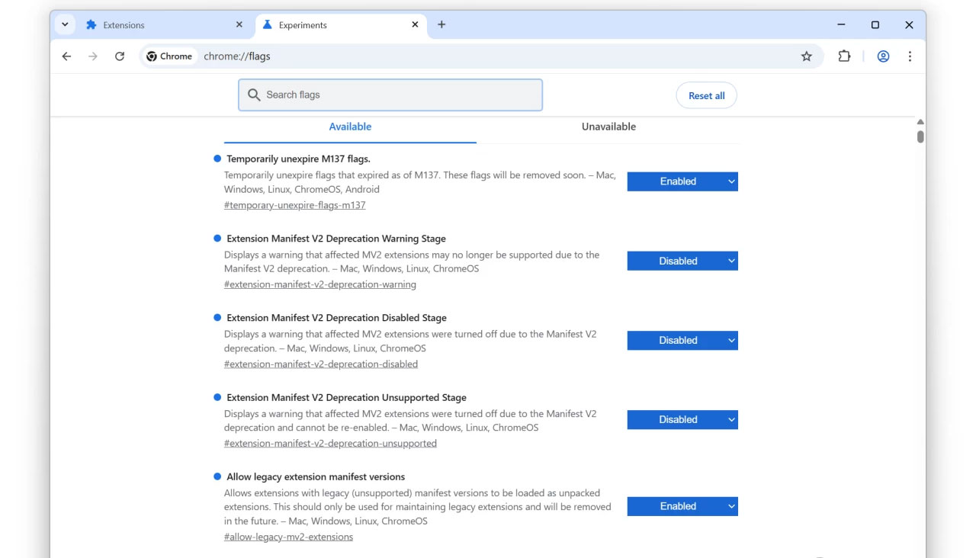Viewport: 976px width, 558px height.
Task: Enable the Extension Manifest V2 Deprecation Disabled Stage flag
Action: (682, 340)
